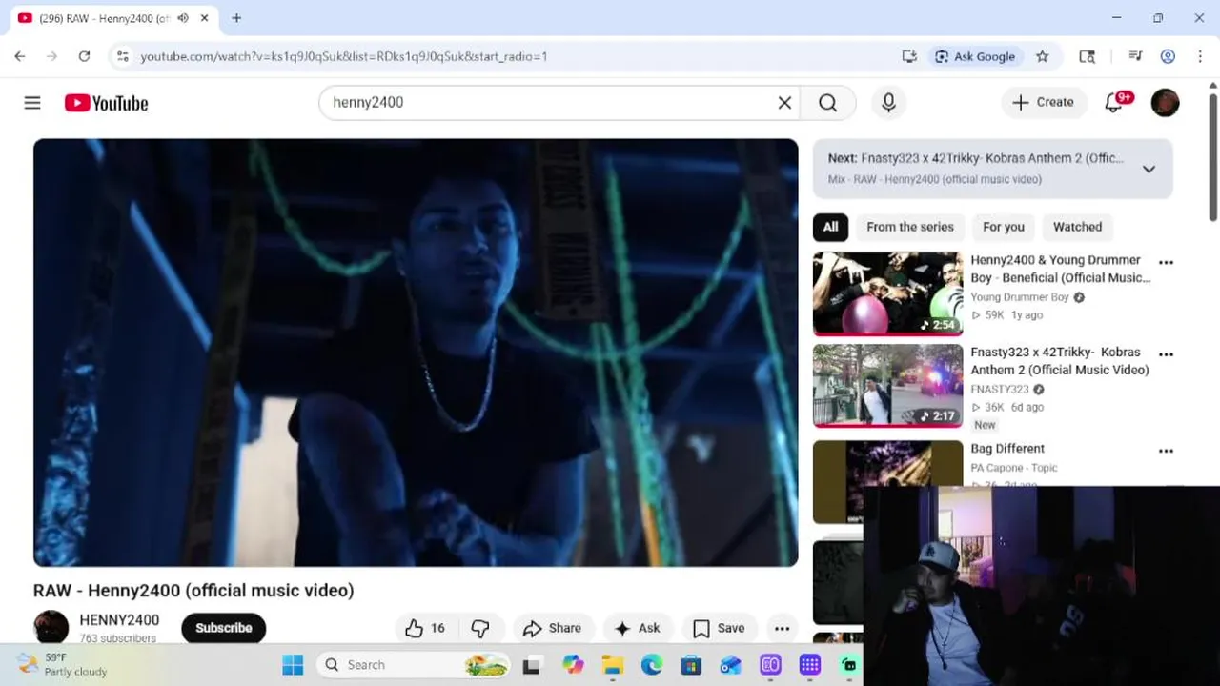This screenshot has width=1220, height=686.
Task: Click the 763 subscribers text
Action: tap(118, 638)
